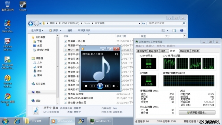The image size is (222, 125).
Task: Switch to 使用者 tab in Task Manager
Action: pyautogui.click(x=195, y=51)
